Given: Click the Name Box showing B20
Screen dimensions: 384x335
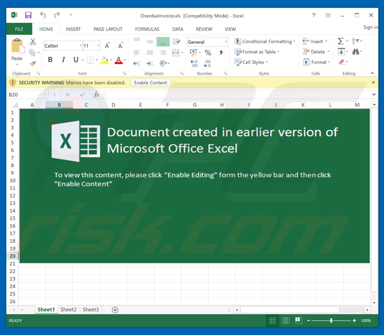Looking at the screenshot, I should 27,95.
